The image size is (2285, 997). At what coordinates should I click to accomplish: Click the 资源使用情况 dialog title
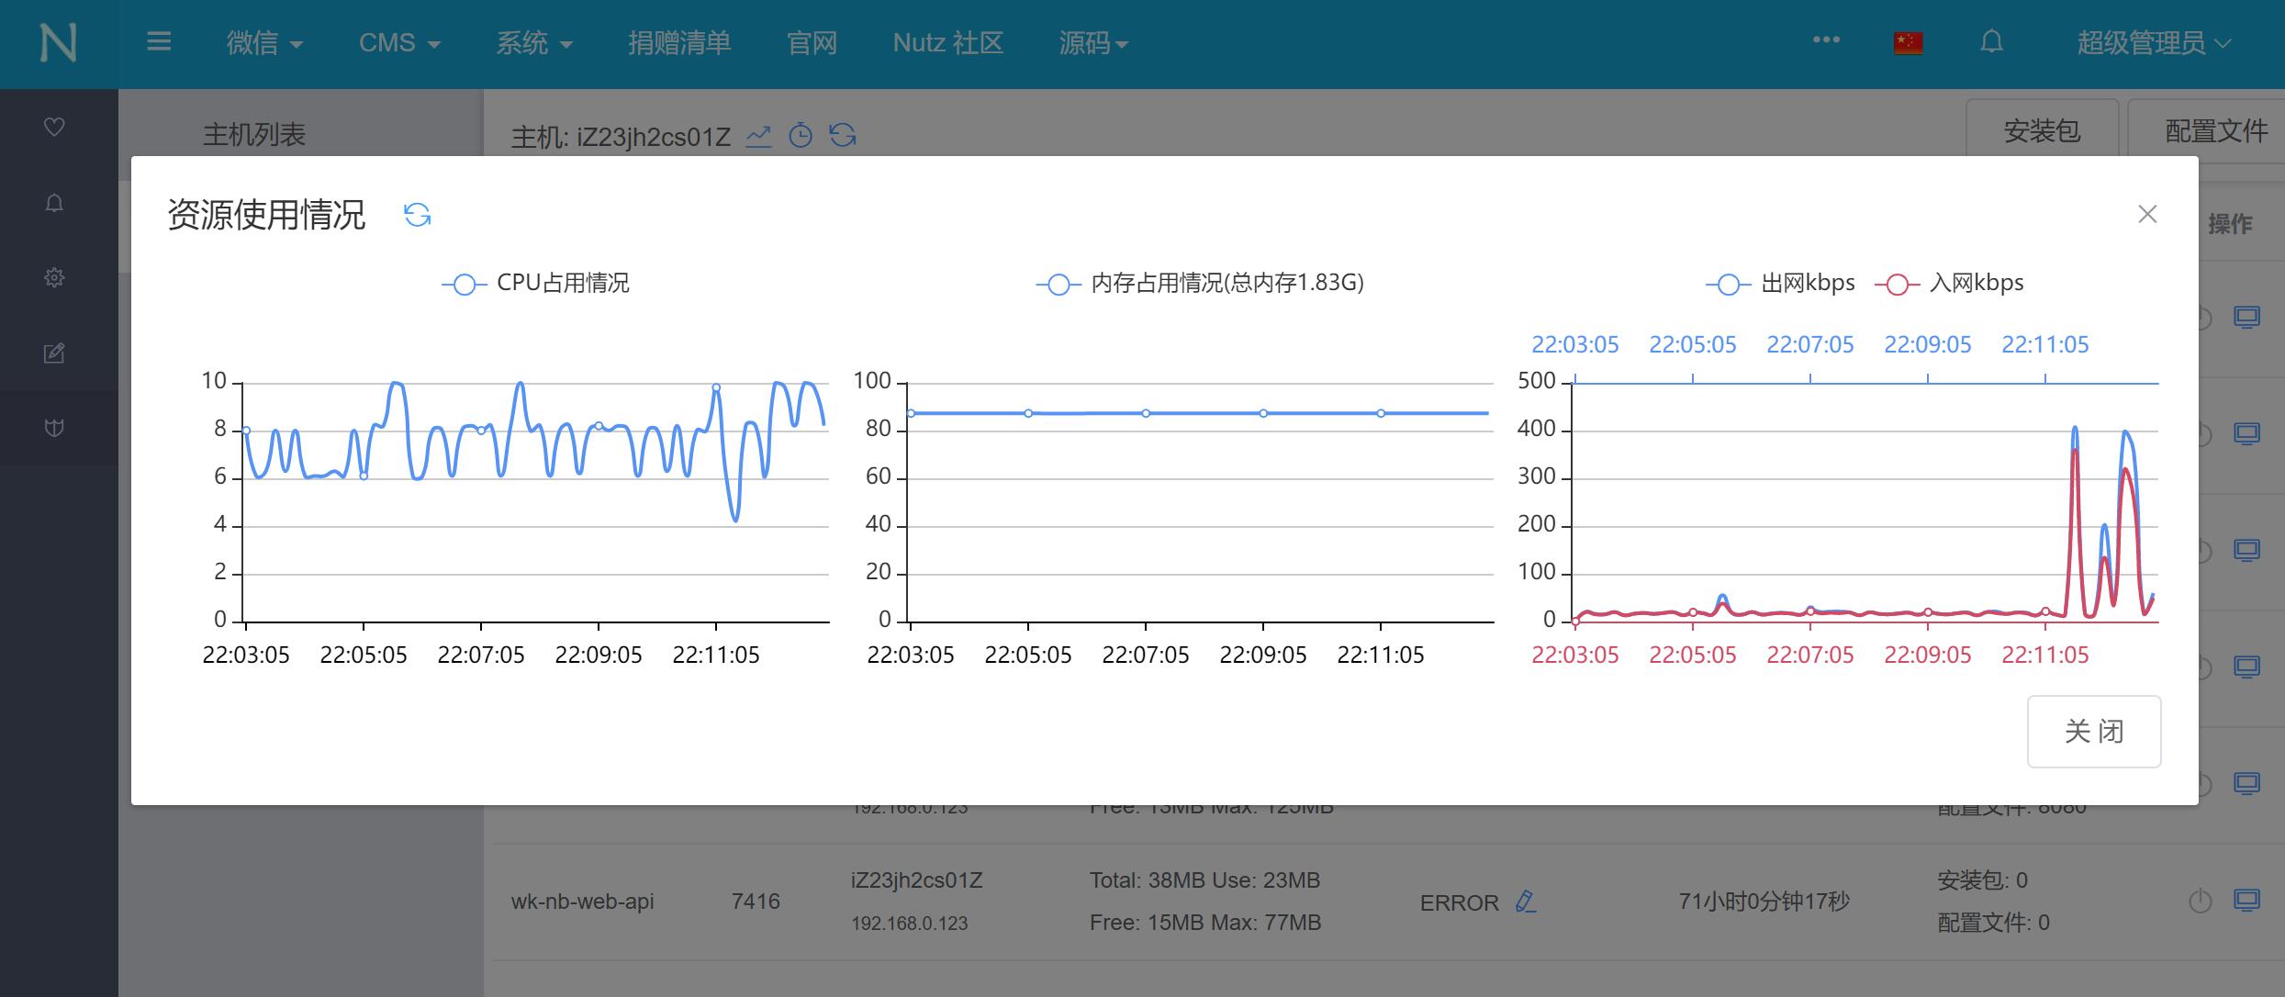click(x=266, y=215)
